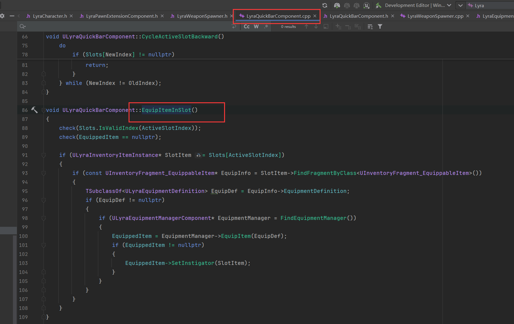
Task: Switch to LyraCharacter.h tab
Action: point(50,16)
